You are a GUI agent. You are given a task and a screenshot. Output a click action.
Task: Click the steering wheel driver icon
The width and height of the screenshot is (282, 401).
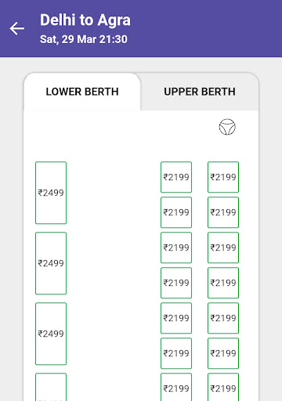click(x=227, y=127)
